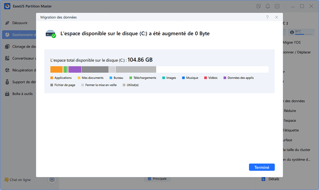Open Chat en ligne link
The image size is (319, 190).
18,179
